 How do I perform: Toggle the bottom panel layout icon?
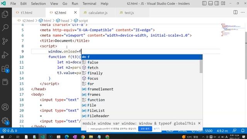tap(210, 3)
